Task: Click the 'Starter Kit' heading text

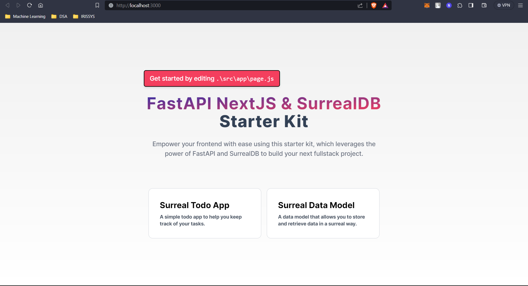Action: pos(264,121)
